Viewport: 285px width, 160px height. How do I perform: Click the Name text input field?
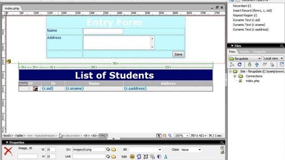103,32
